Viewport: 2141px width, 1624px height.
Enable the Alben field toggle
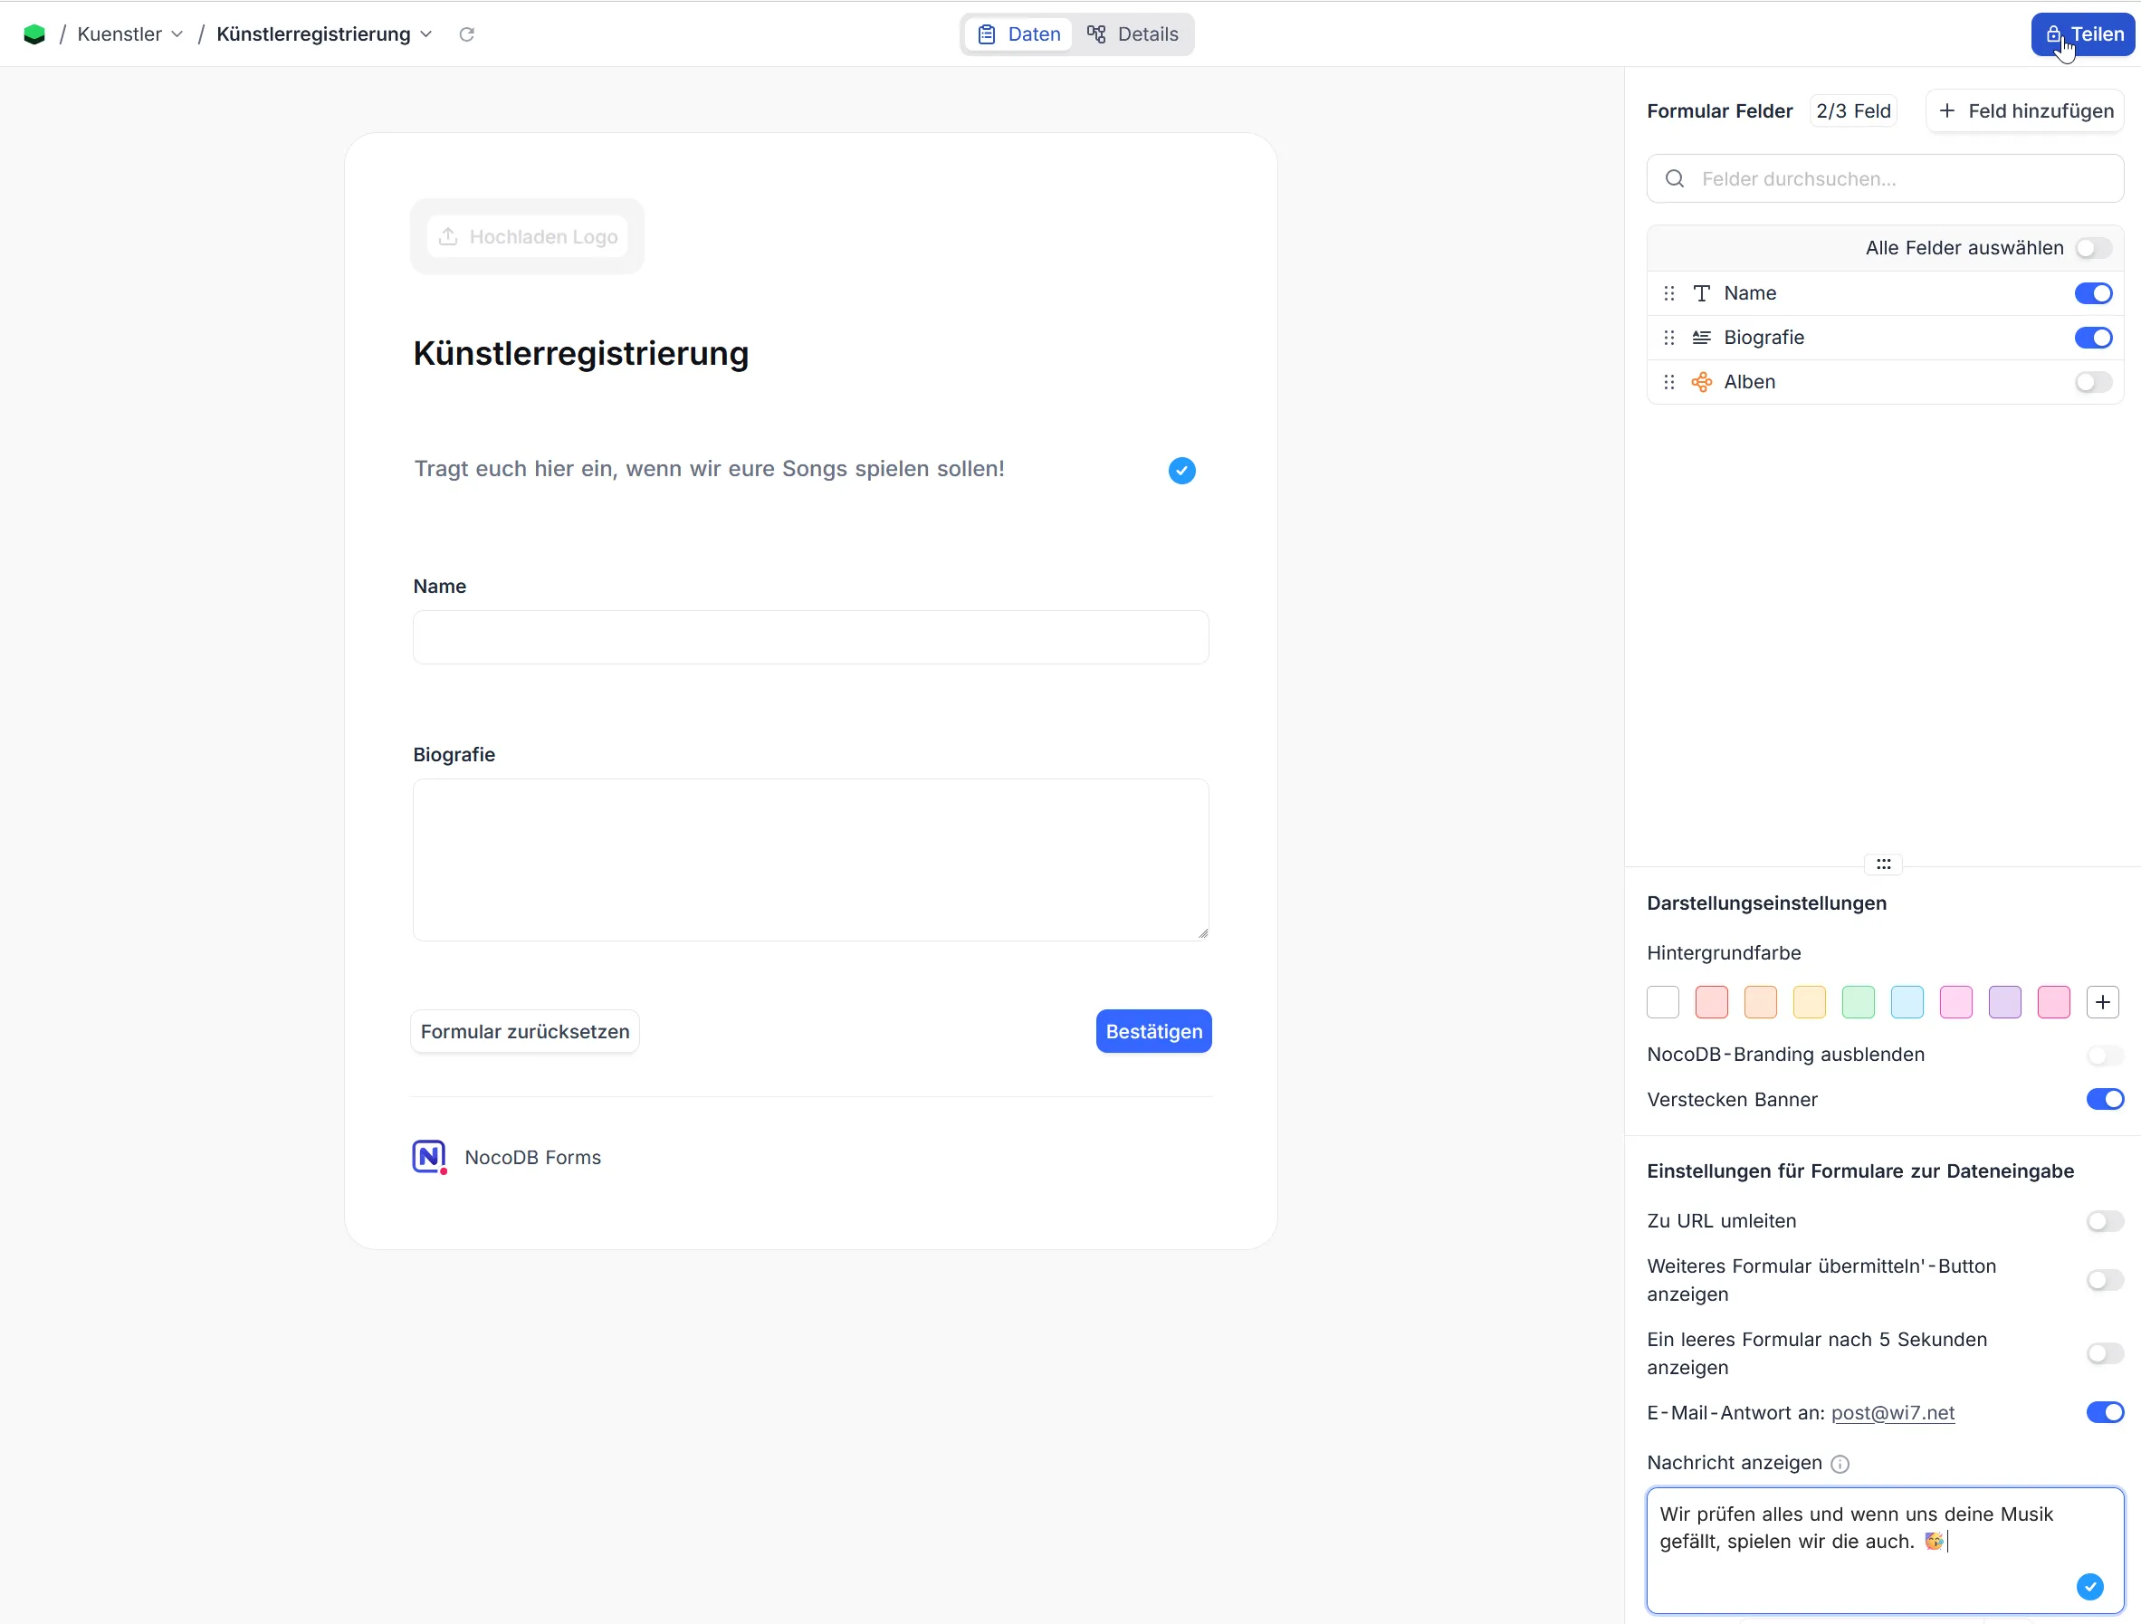pos(2093,382)
